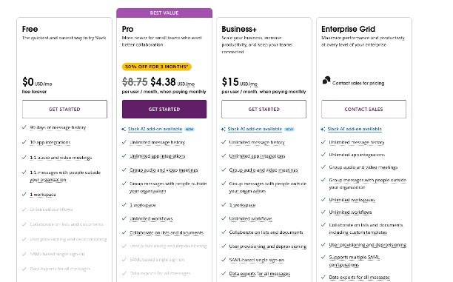The image size is (453, 282).
Task: Open Slack AI add-on link under Enterprise Grid
Action: pyautogui.click(x=355, y=129)
